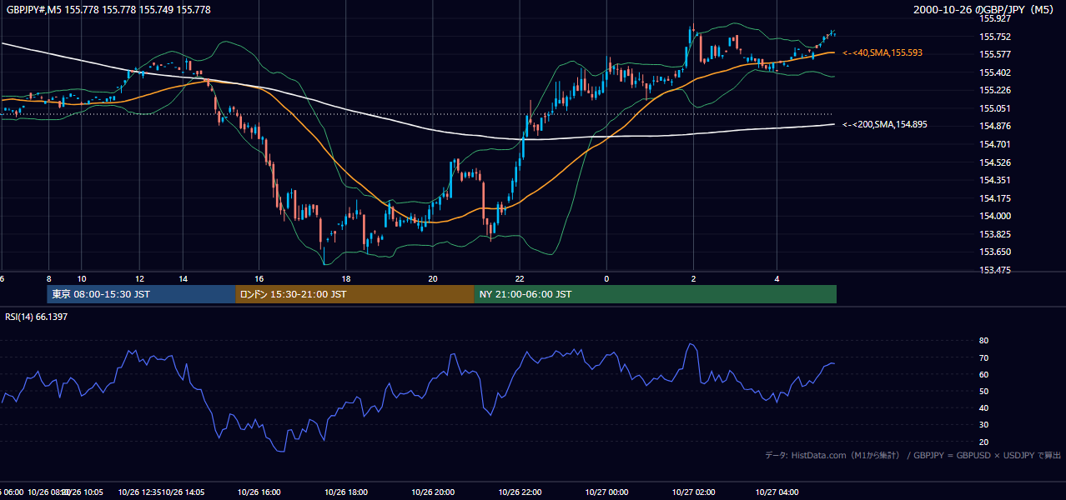Click the hour 4 label under price chart
Image resolution: width=1066 pixels, height=500 pixels.
777,278
